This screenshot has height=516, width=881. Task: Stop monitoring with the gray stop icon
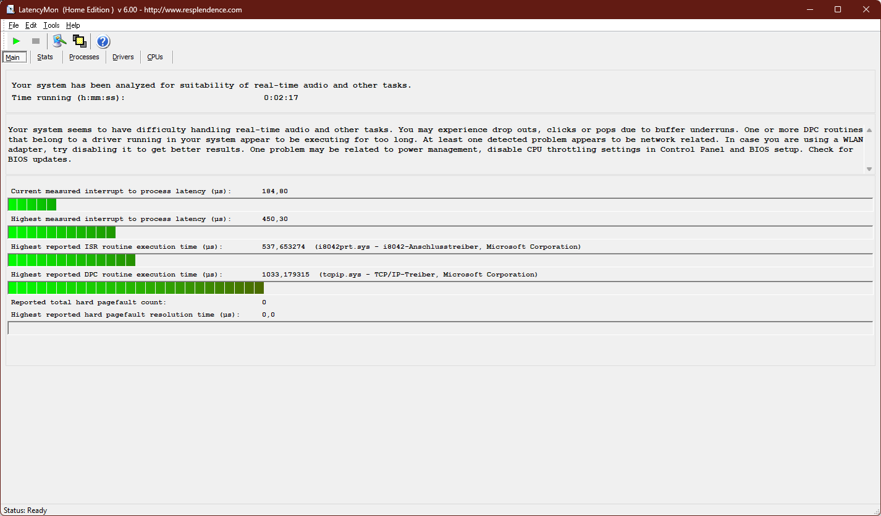pos(36,41)
